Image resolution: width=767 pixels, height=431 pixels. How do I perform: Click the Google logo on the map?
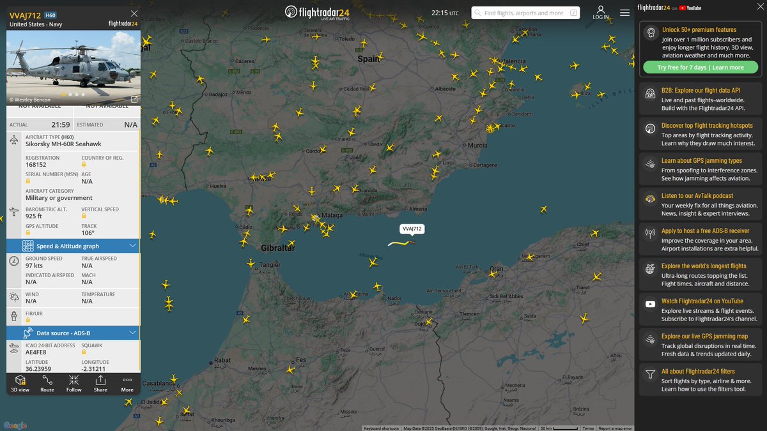[15, 426]
